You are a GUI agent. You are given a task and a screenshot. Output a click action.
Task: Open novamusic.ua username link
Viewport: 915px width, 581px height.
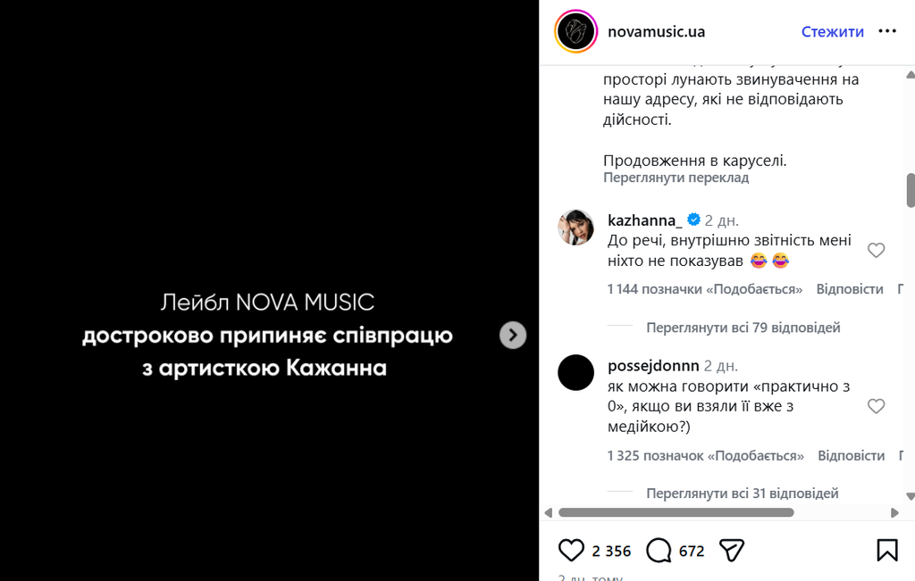point(656,32)
